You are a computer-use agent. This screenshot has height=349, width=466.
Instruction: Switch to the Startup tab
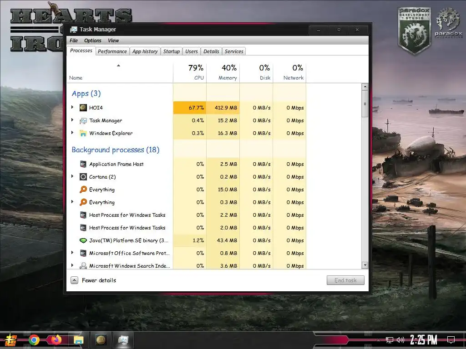[x=172, y=51]
